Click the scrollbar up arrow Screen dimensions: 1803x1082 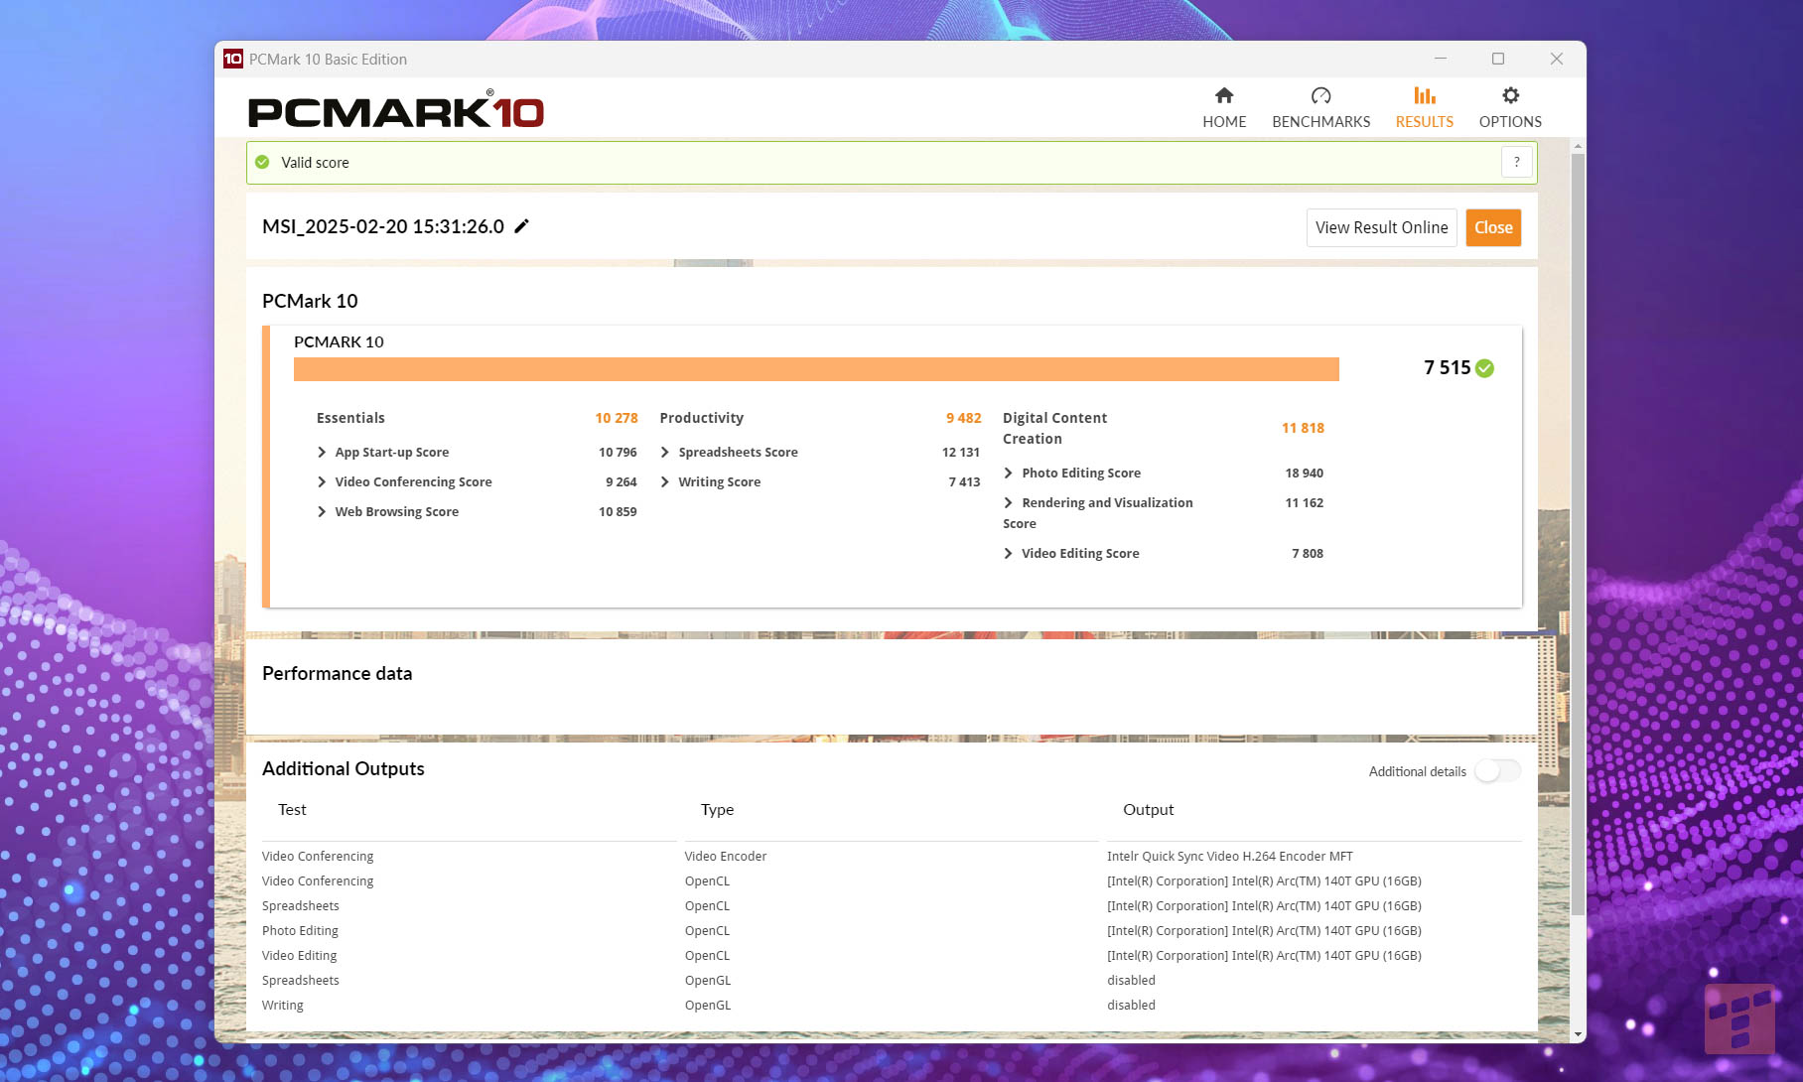1578,147
